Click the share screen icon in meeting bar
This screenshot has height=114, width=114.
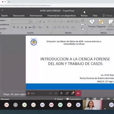pos(50,93)
